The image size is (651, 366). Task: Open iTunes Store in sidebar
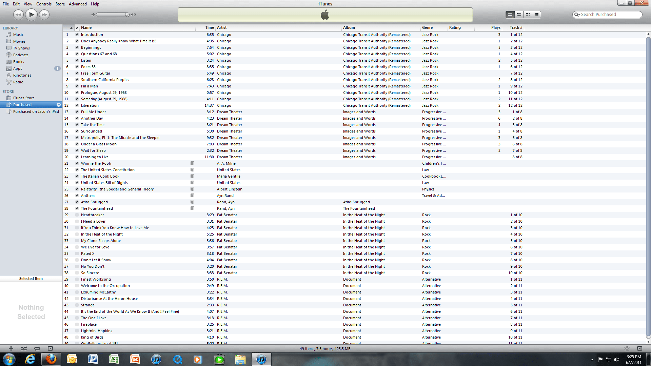[24, 98]
